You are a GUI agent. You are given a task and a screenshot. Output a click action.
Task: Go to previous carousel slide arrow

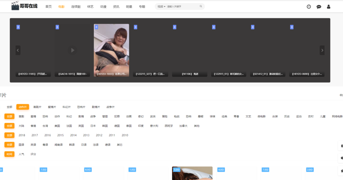point(18,50)
